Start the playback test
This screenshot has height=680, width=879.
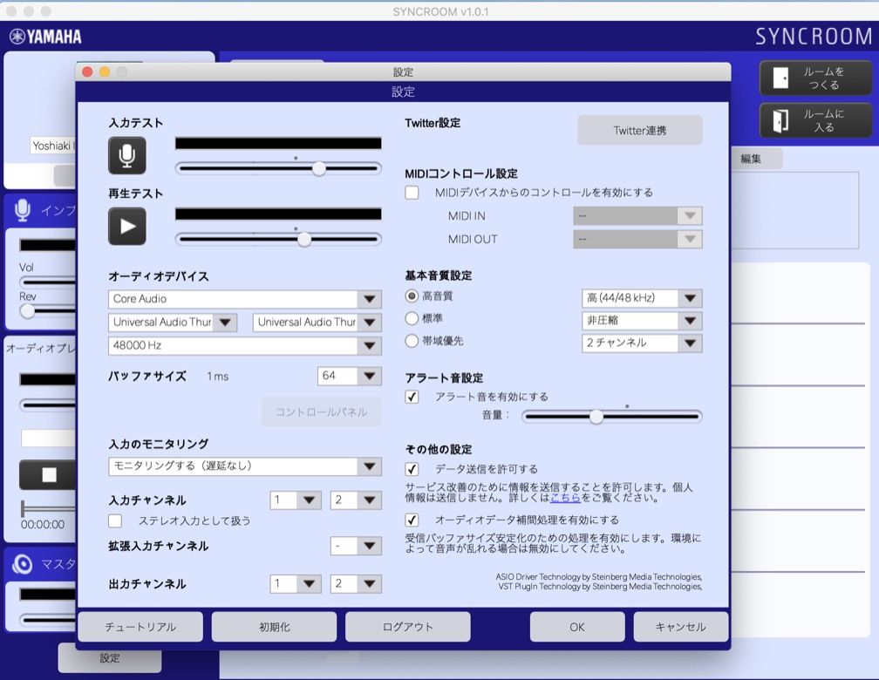click(x=126, y=227)
